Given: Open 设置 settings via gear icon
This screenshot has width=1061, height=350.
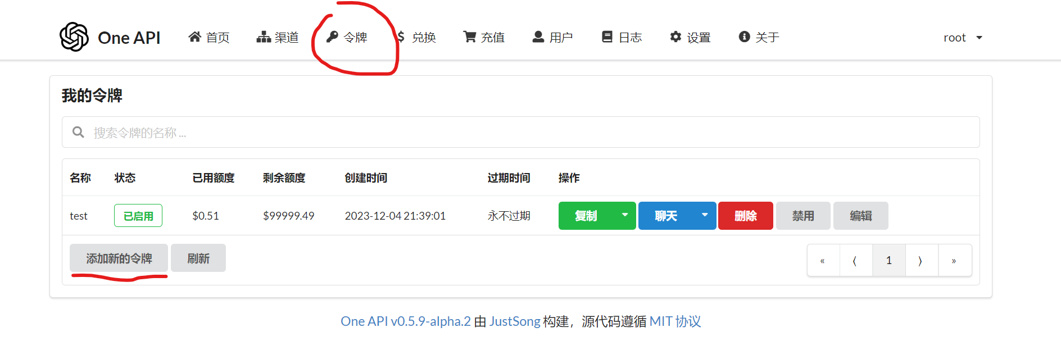Looking at the screenshot, I should tap(675, 37).
